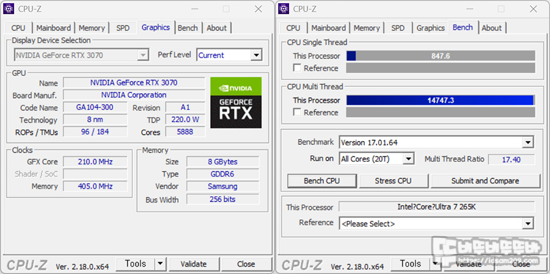Click the Intel Core Ultra 7 265K field
550x274 pixels.
coord(437,207)
